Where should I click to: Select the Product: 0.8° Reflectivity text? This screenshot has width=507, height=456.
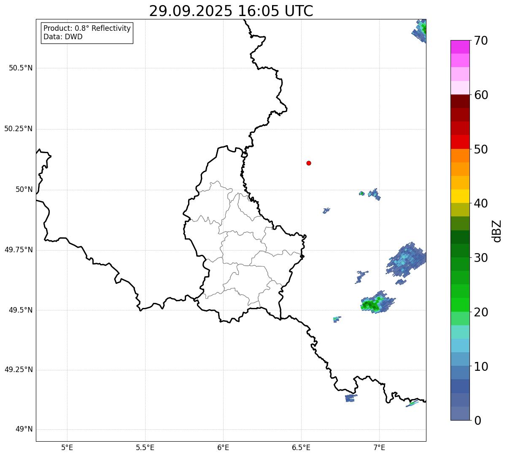coord(87,28)
